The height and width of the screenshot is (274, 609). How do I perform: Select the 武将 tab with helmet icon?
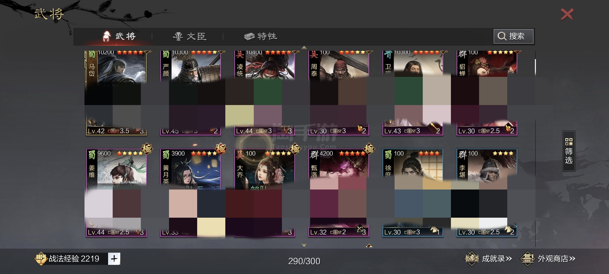coord(119,37)
